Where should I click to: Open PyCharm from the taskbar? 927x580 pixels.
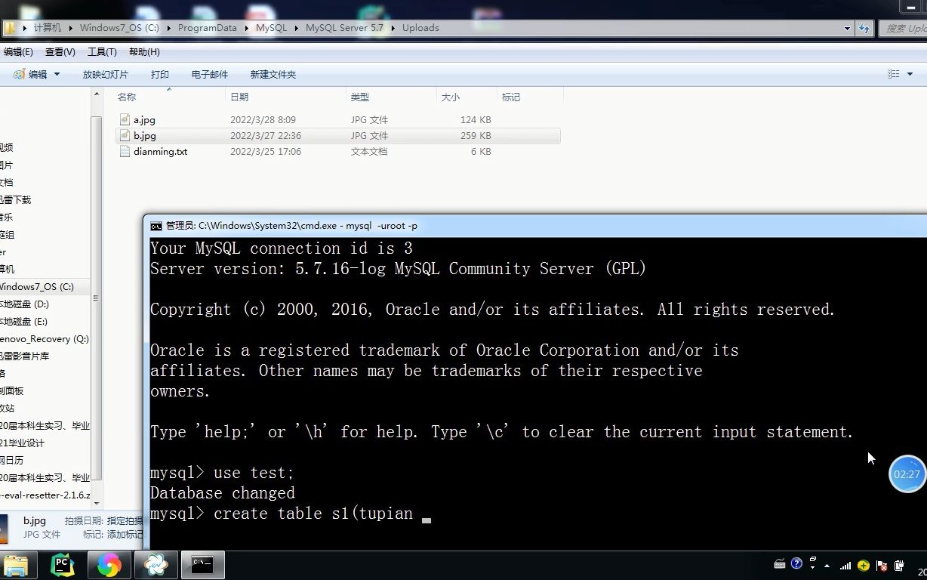[63, 565]
